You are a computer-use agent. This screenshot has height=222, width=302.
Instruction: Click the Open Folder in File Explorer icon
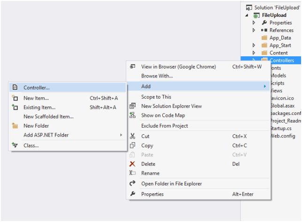[133, 184]
